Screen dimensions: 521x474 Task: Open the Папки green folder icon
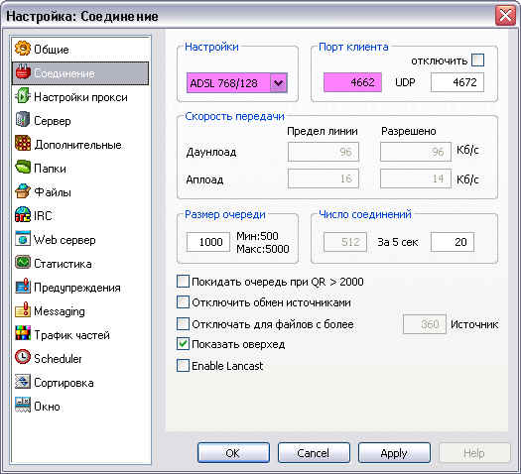23,168
